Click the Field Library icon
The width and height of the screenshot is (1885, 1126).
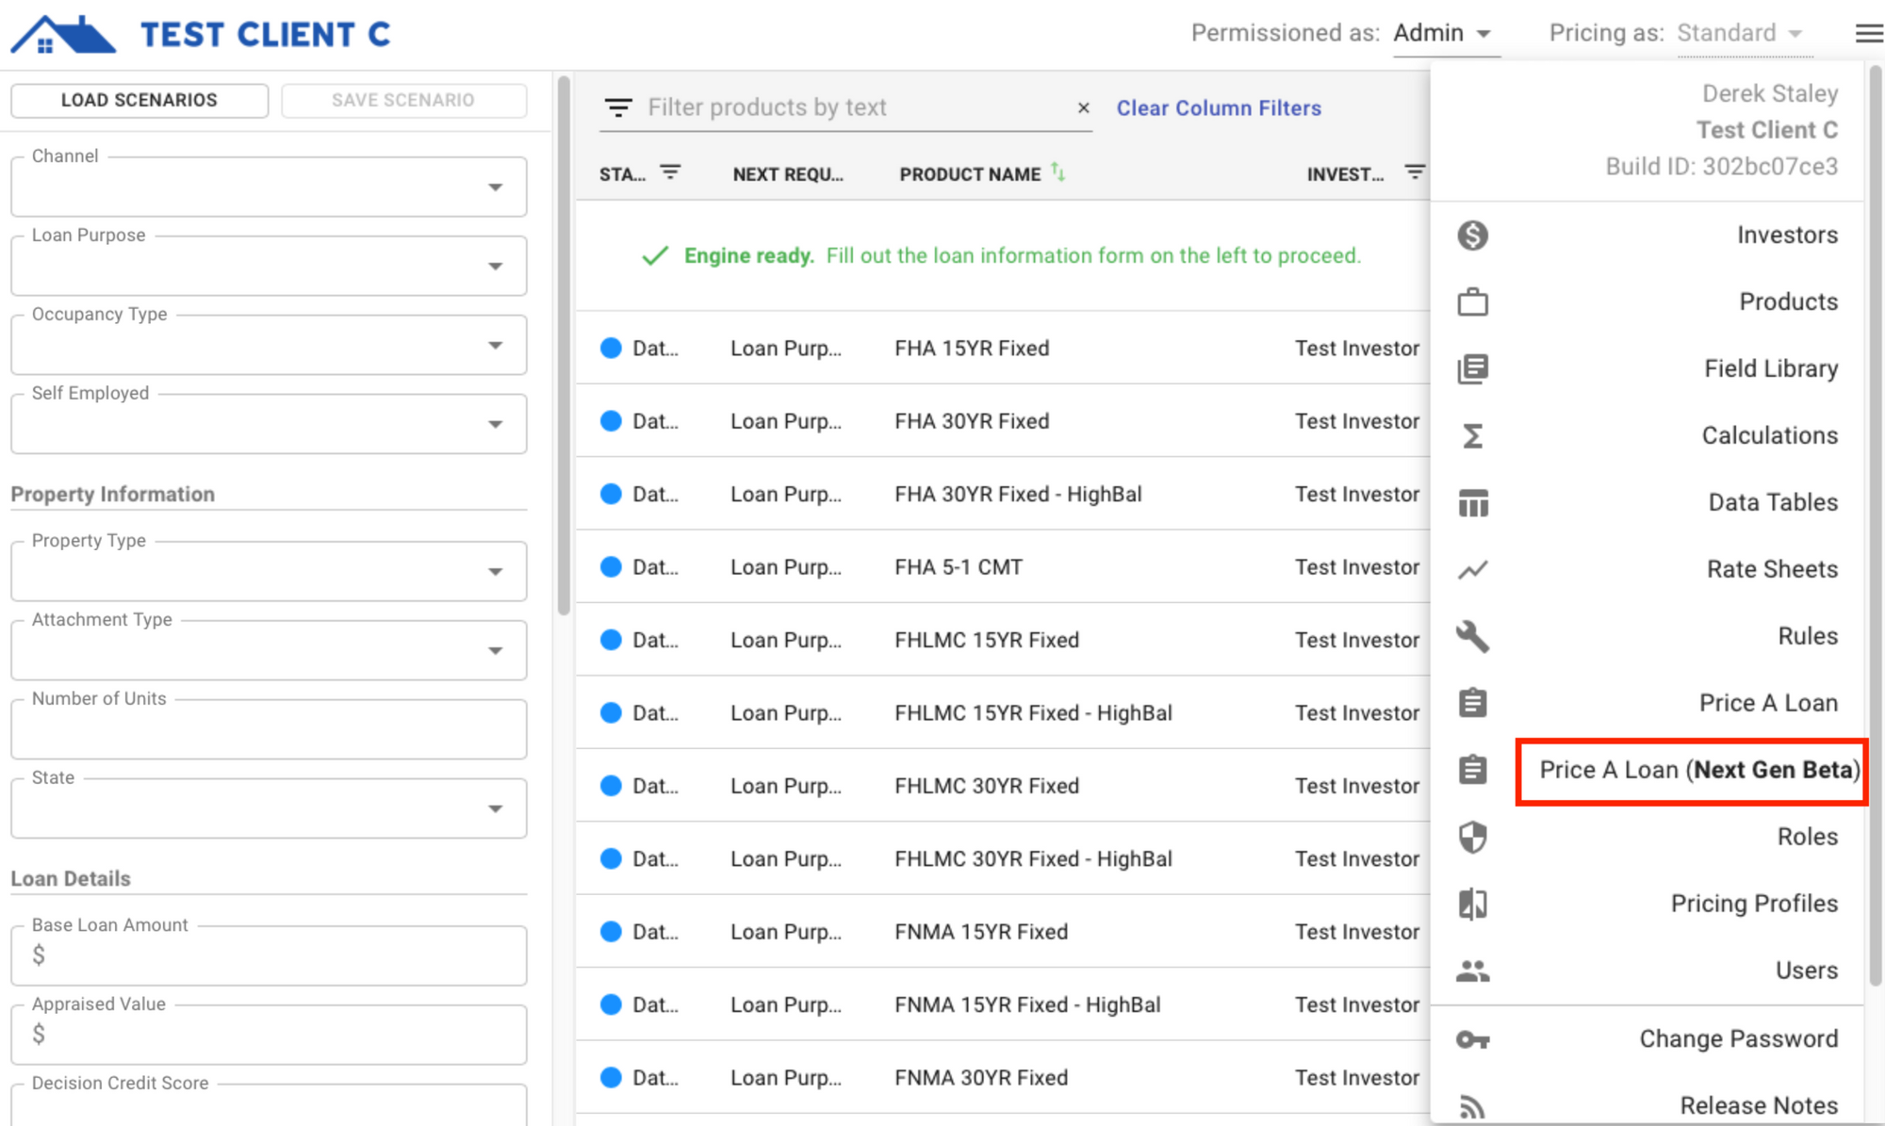1472,369
